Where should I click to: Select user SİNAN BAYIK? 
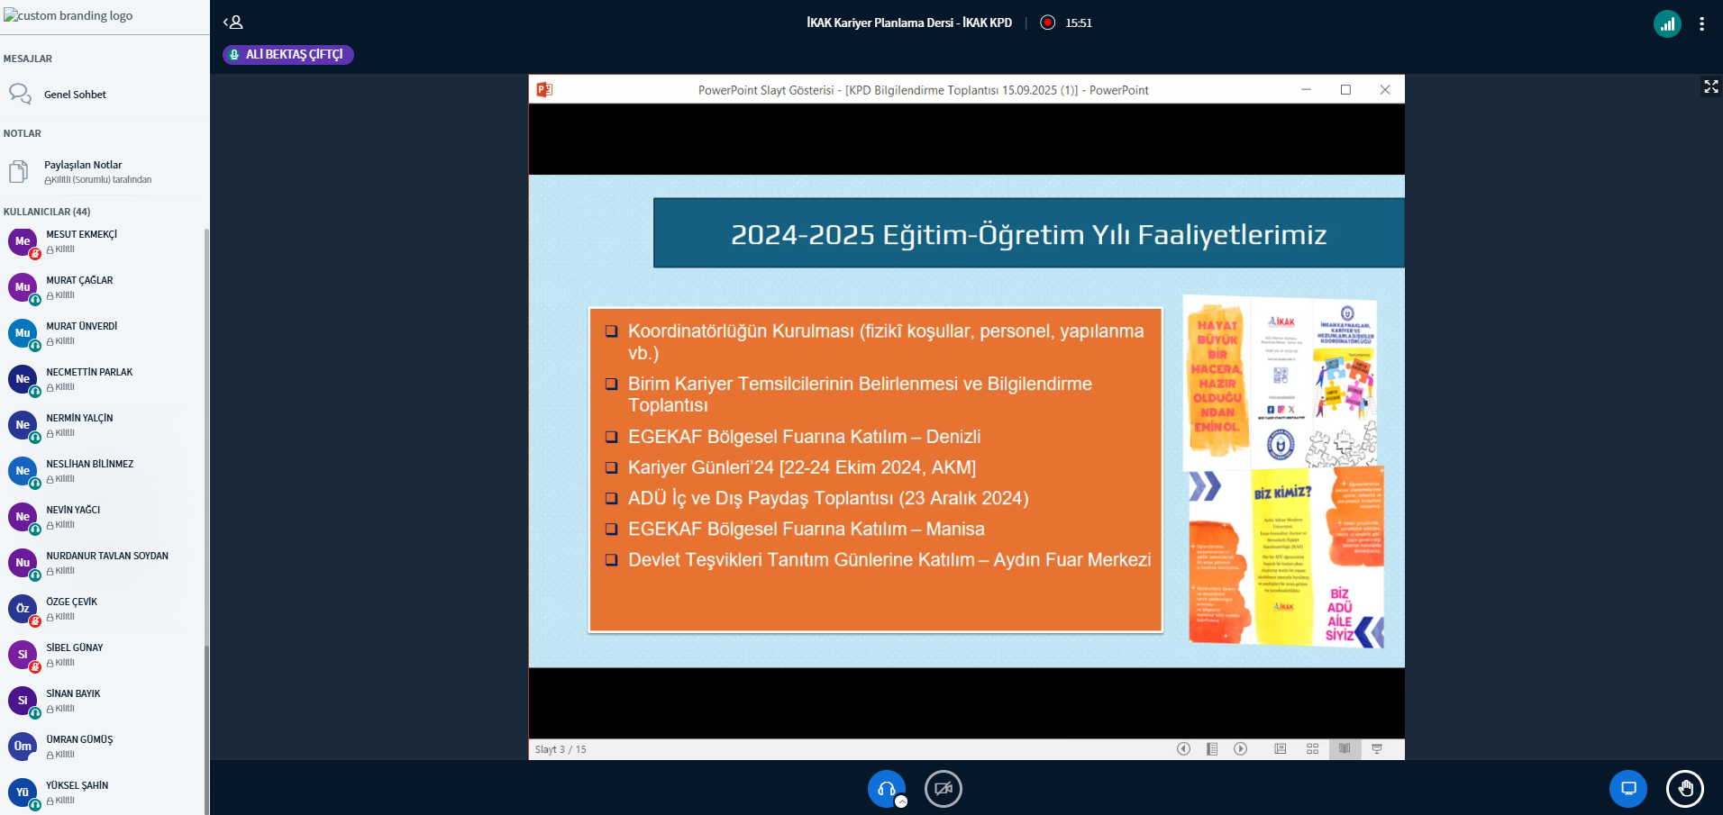coord(103,701)
